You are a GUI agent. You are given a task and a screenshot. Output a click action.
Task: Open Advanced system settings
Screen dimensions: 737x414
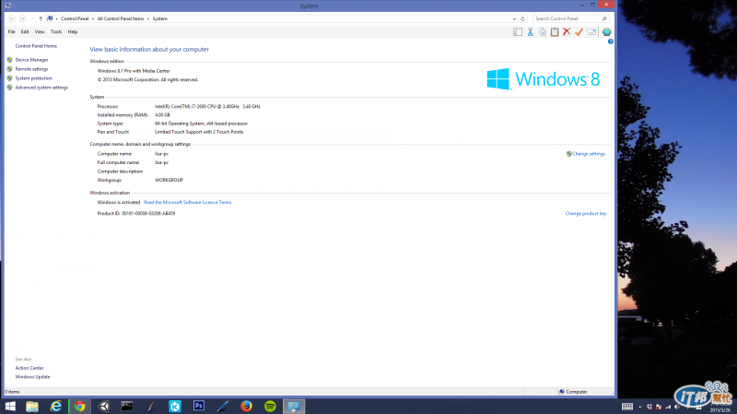point(41,88)
